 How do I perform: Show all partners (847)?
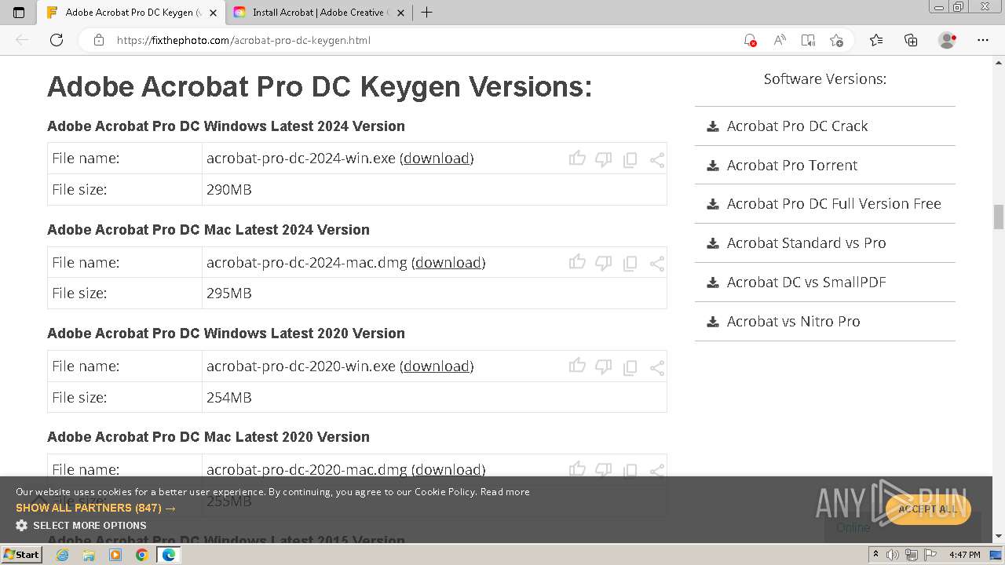point(96,508)
